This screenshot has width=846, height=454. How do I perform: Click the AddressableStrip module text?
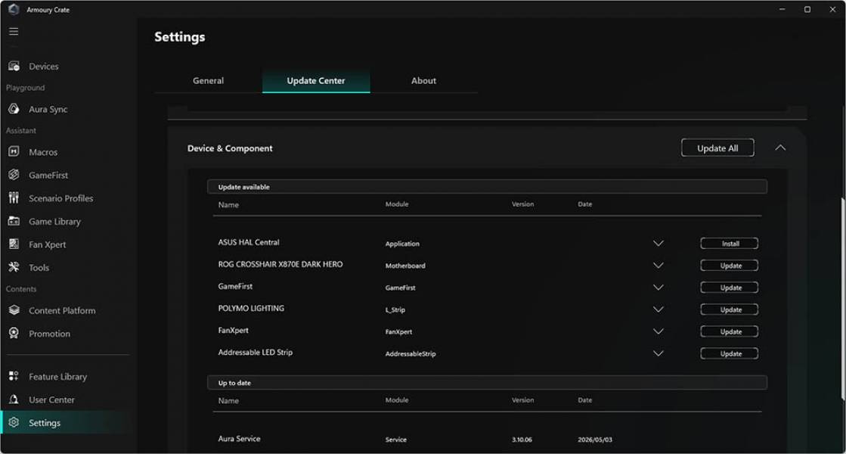click(x=410, y=354)
